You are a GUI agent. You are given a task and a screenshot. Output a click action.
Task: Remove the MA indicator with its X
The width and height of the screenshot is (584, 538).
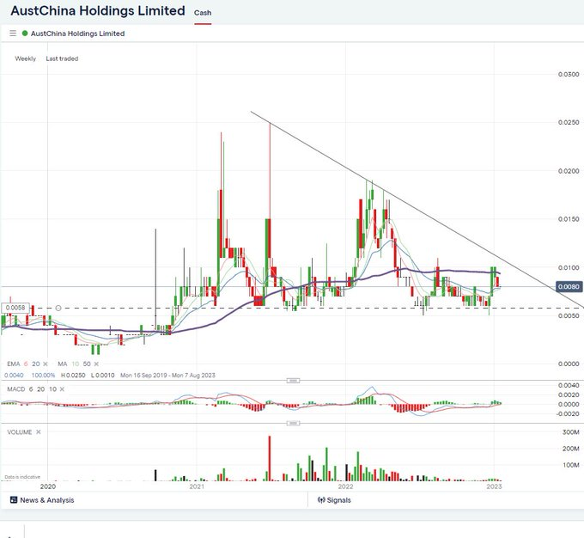pyautogui.click(x=96, y=364)
